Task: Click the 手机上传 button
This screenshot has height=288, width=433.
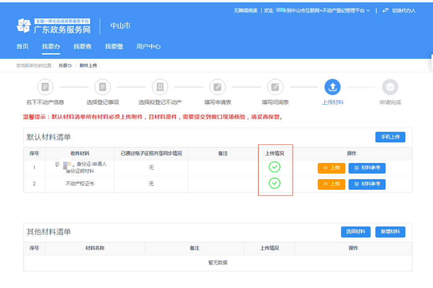Action: point(390,137)
